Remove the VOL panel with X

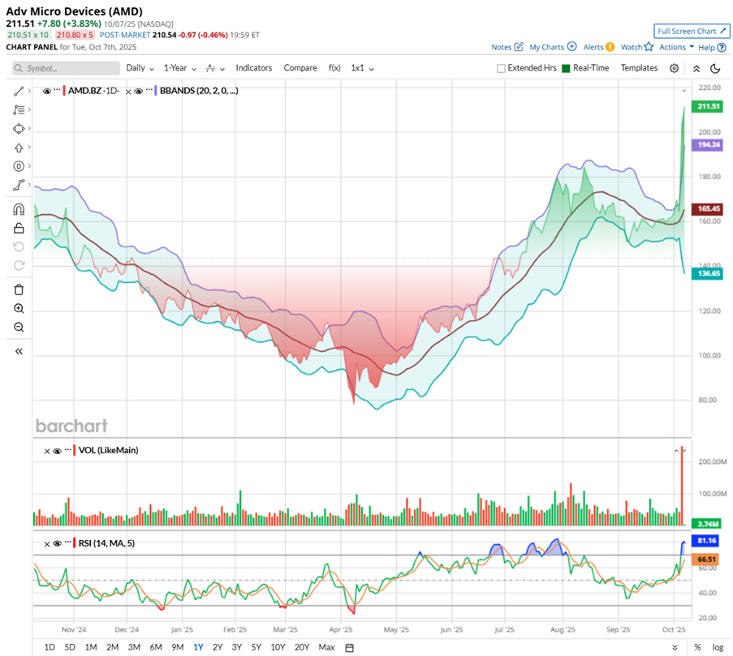(x=47, y=452)
